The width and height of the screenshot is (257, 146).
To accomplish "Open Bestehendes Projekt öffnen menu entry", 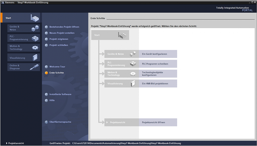I will coord(64,27).
